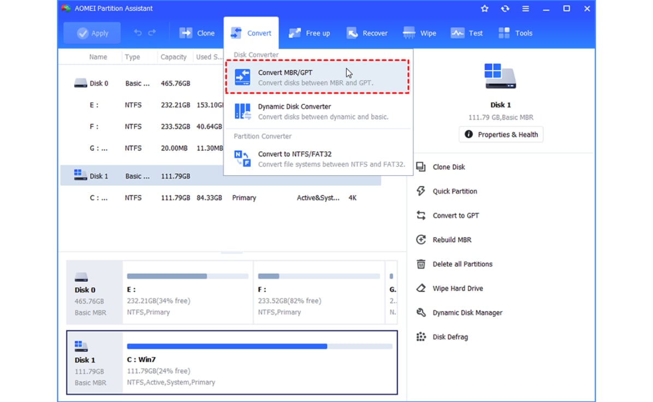Click the Dynamic Disk Converter icon
653x402 pixels.
[x=242, y=111]
